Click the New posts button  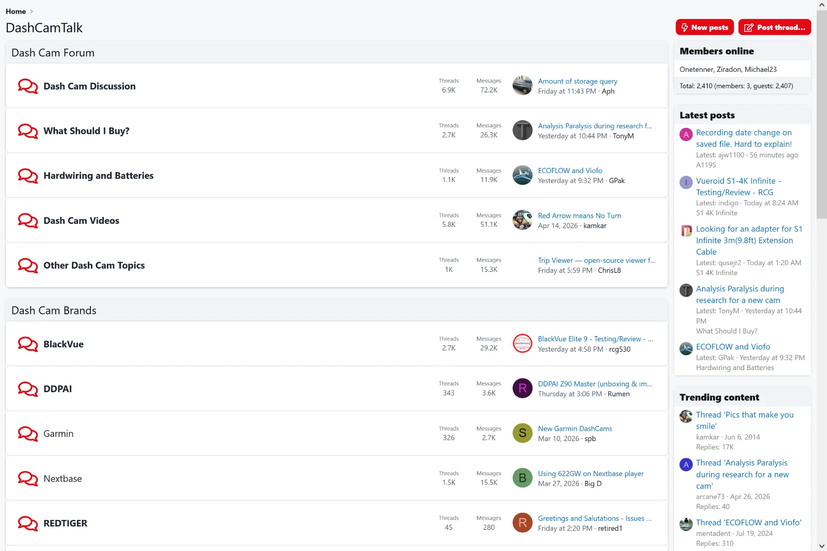(x=705, y=27)
